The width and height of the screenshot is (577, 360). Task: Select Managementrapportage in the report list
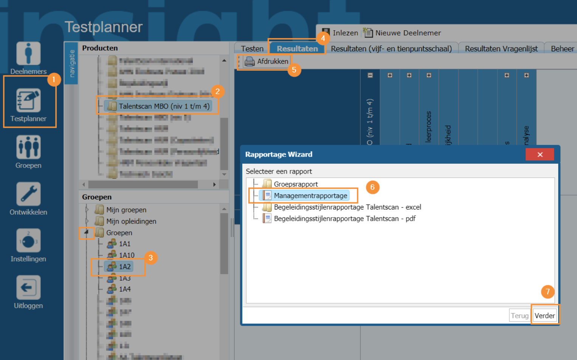click(310, 196)
